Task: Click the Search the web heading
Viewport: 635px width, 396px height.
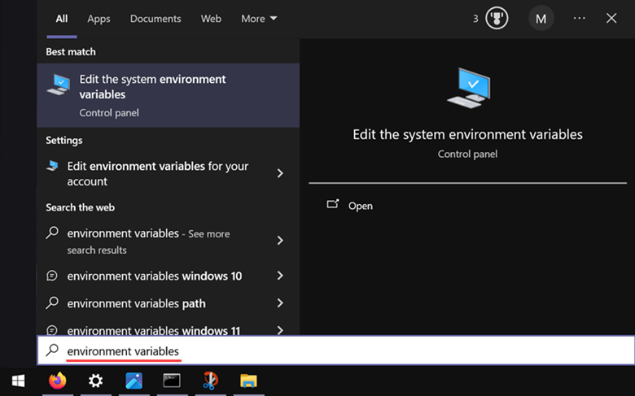Action: pos(80,207)
